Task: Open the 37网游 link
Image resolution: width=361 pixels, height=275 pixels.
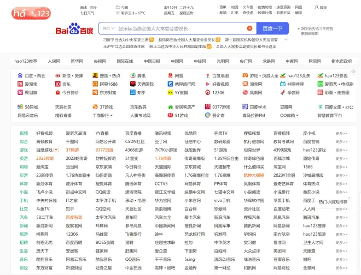Action: (72, 150)
